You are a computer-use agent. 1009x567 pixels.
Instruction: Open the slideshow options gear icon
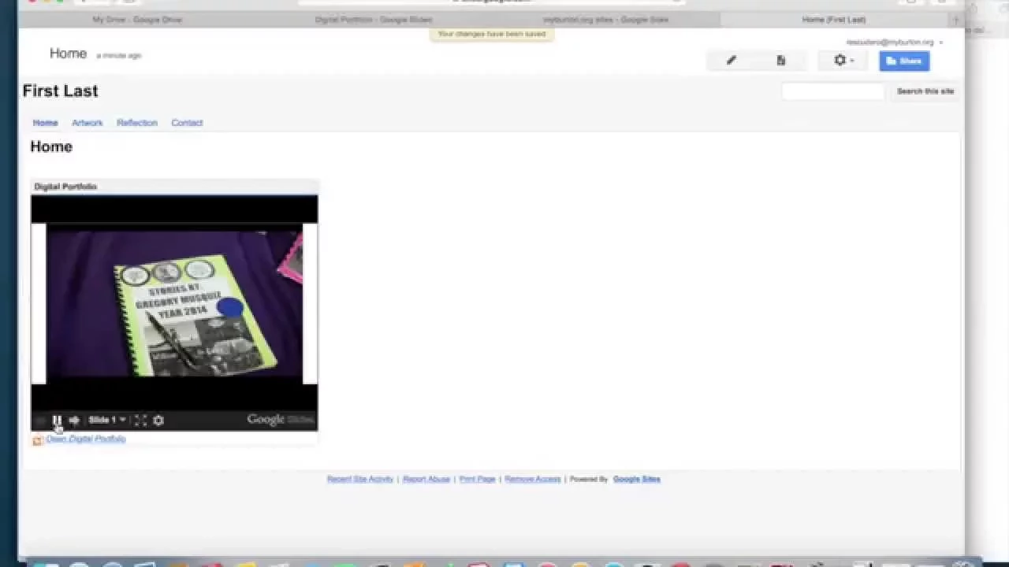point(158,421)
